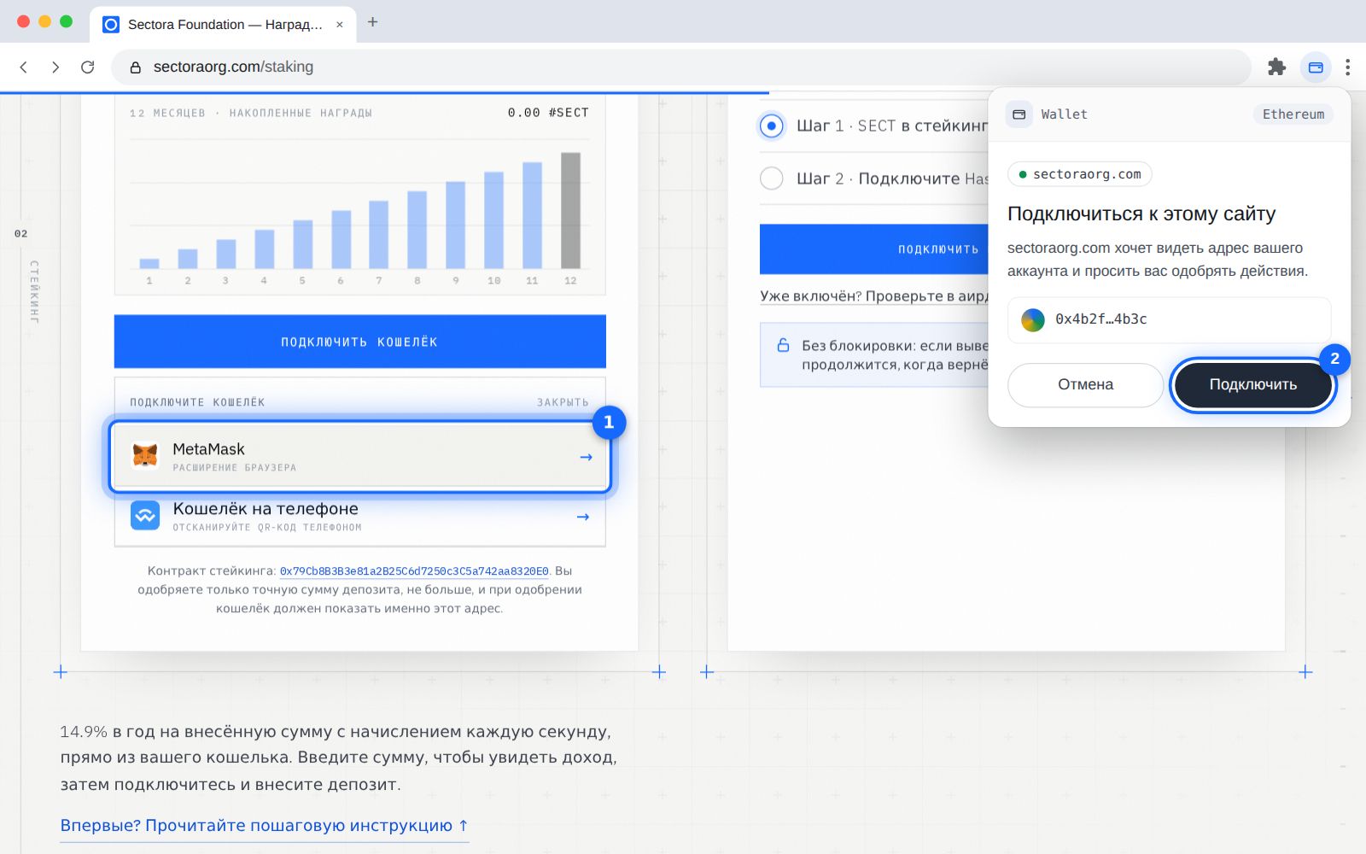
Task: Reload the staking page
Action: coord(87,67)
